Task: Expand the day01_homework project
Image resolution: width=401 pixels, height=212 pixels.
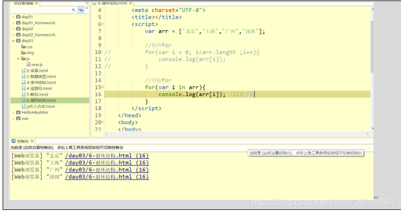Action: [13, 23]
